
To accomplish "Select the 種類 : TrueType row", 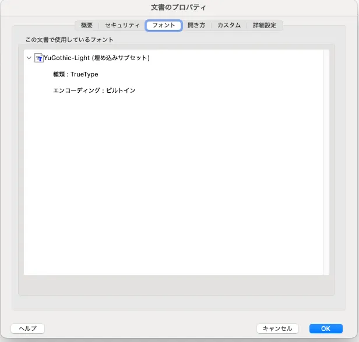I will click(75, 75).
